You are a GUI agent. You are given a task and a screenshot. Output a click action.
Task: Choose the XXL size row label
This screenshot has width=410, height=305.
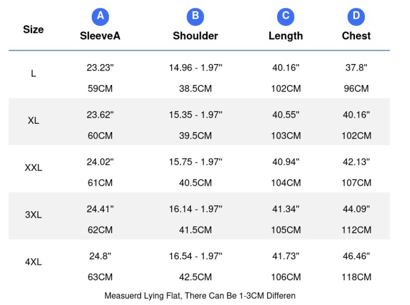pos(34,168)
